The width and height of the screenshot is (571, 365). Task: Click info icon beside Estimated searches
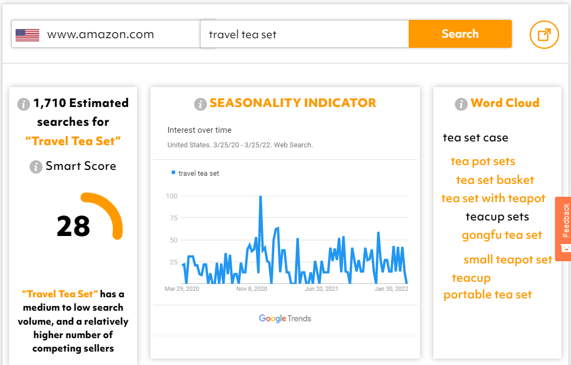(x=23, y=104)
